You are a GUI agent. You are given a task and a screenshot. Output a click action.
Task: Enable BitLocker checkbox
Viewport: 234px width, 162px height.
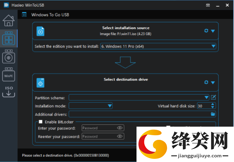[41, 122]
